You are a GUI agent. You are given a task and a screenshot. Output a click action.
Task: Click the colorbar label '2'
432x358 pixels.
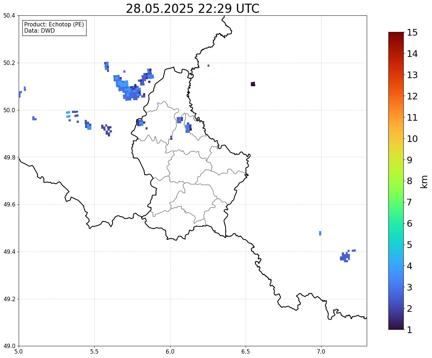coord(410,308)
